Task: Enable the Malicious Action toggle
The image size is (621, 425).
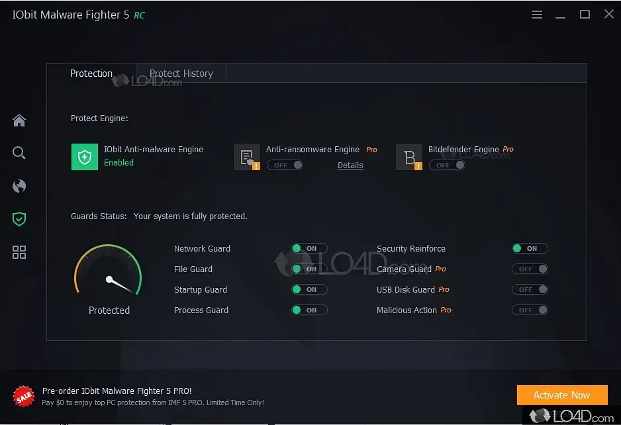Action: coord(530,310)
